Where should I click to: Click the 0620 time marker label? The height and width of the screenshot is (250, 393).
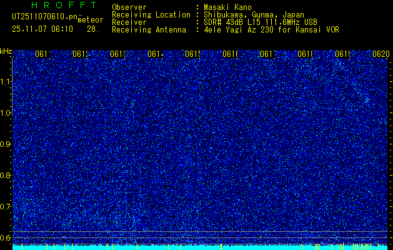[x=381, y=54]
